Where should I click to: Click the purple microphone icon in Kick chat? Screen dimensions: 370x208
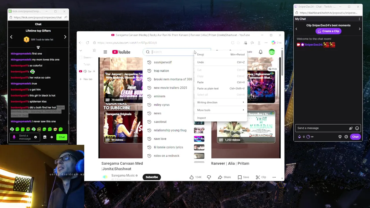[x=14, y=137]
